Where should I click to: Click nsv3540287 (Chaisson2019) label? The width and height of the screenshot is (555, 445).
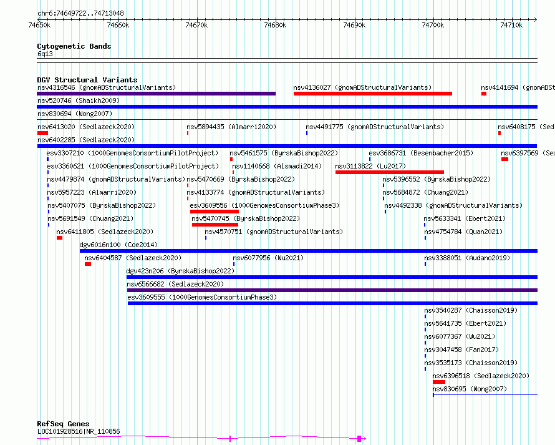(x=471, y=310)
